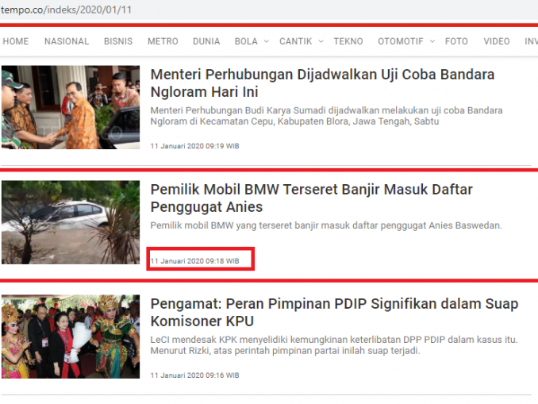Open the VIDEO section

coord(497,41)
